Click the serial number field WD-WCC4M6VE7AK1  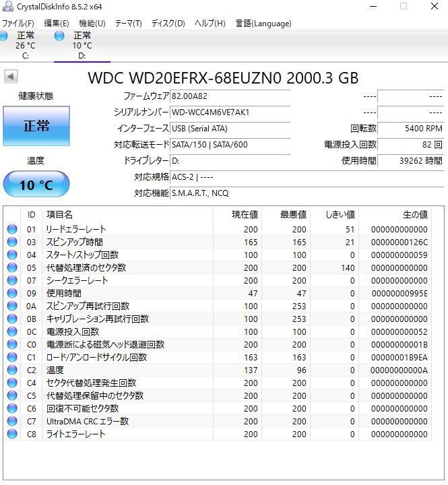click(x=230, y=112)
